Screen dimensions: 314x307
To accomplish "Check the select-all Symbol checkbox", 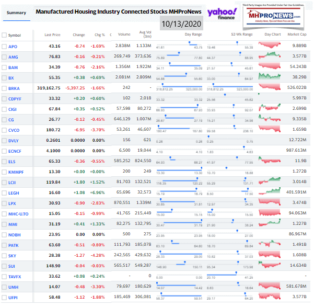I will click(4, 35).
